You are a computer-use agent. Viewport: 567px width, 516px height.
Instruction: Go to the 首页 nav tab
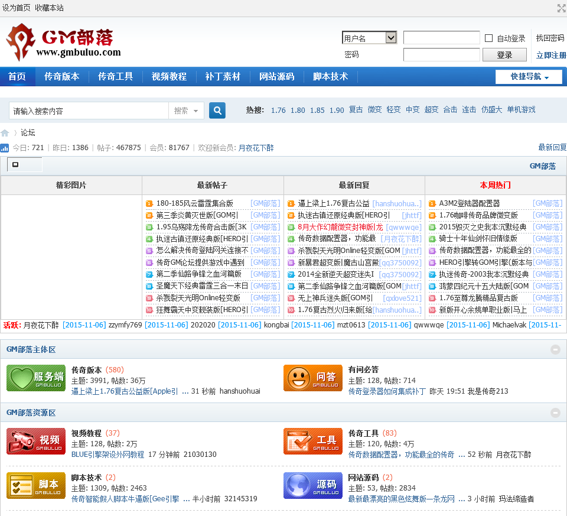[17, 76]
